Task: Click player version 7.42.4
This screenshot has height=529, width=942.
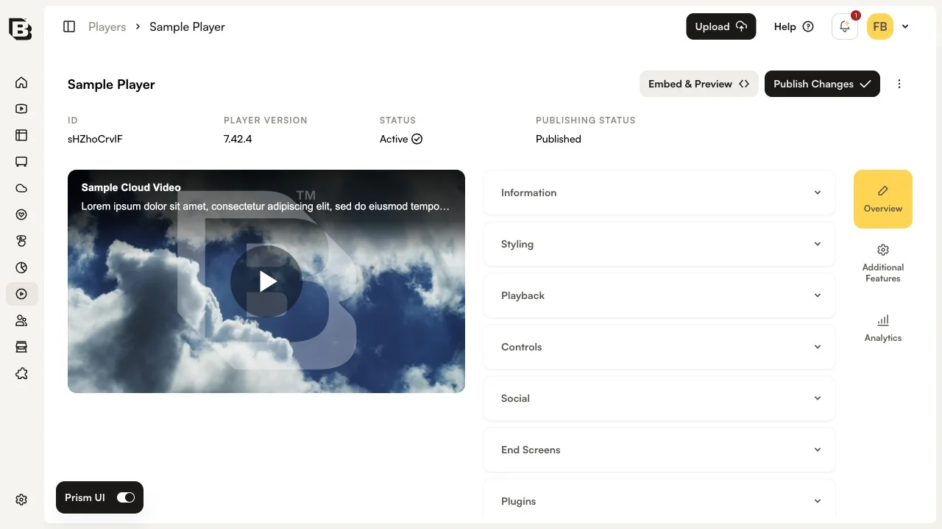Action: 238,139
